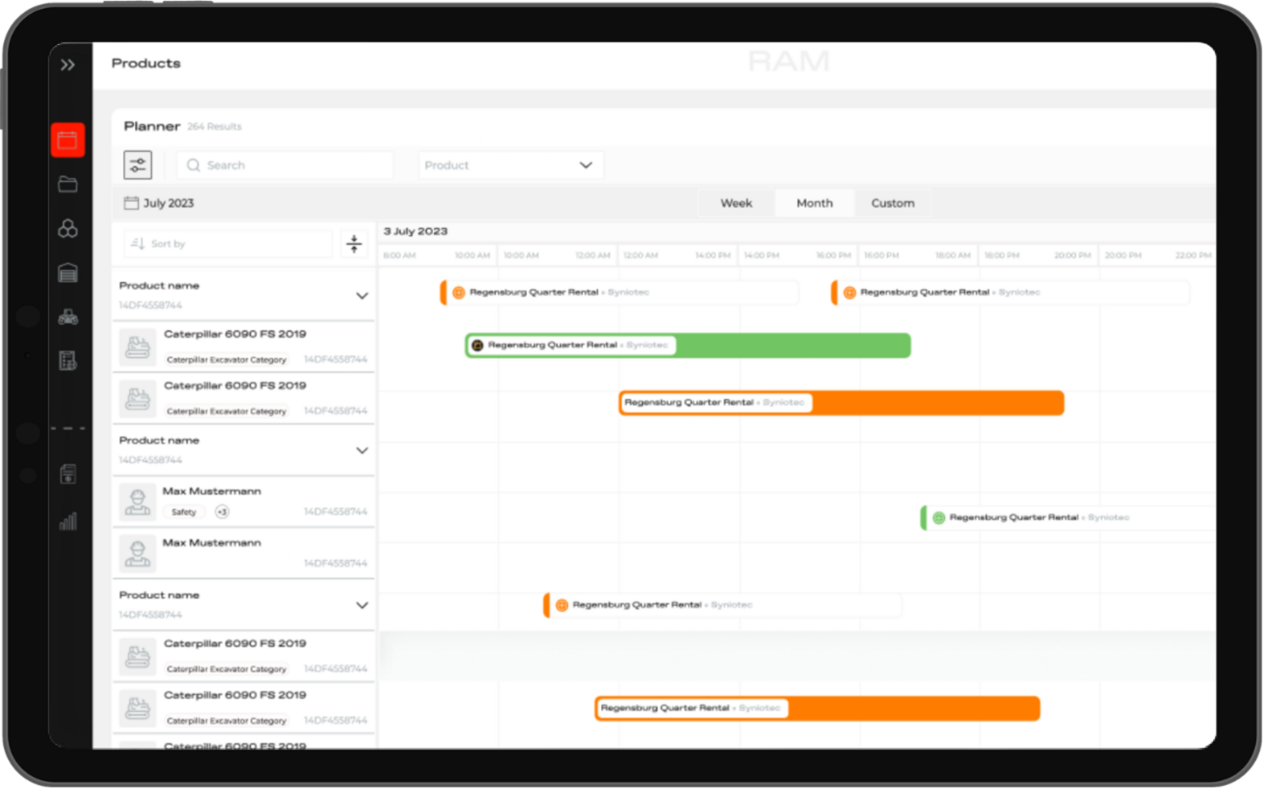
Task: Collapse all rows with compress icon
Action: pyautogui.click(x=354, y=244)
